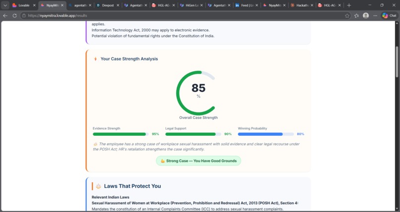This screenshot has width=400, height=212.
Task: Minimize the browser window
Action: coord(370,5)
